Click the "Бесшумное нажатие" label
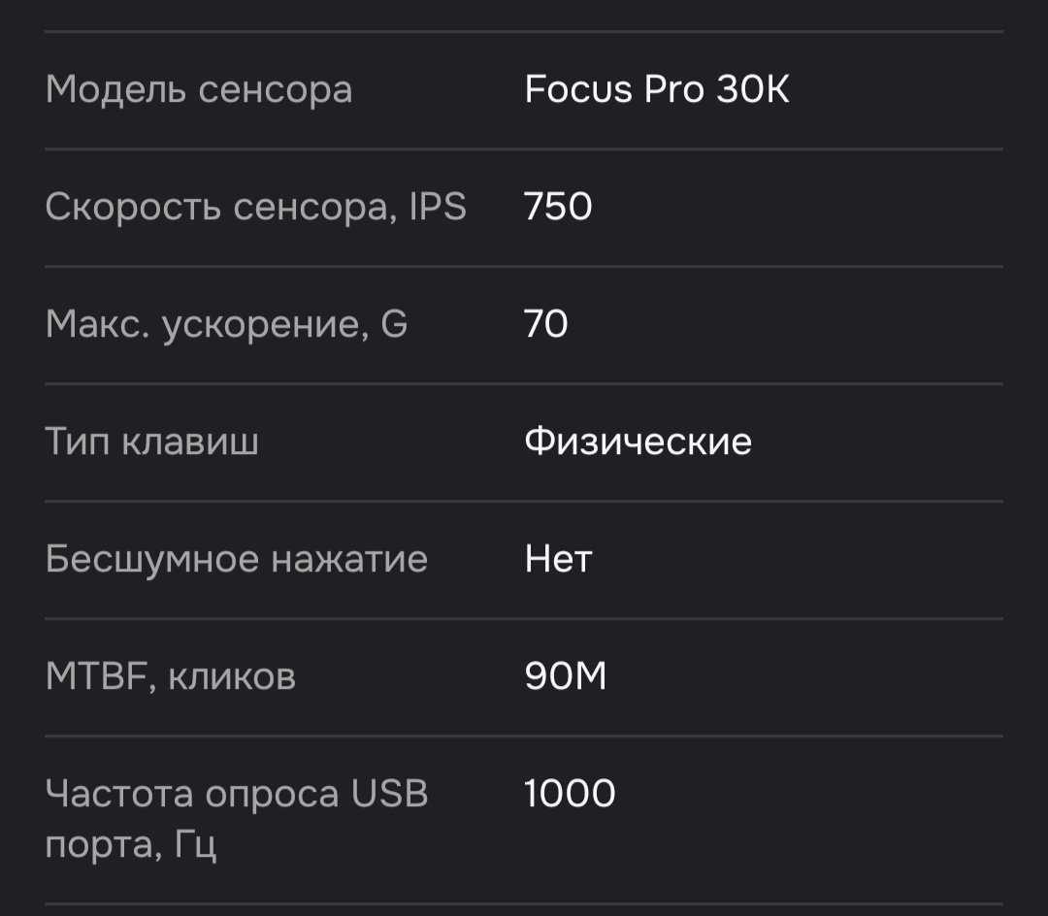This screenshot has width=1048, height=916. 237,560
